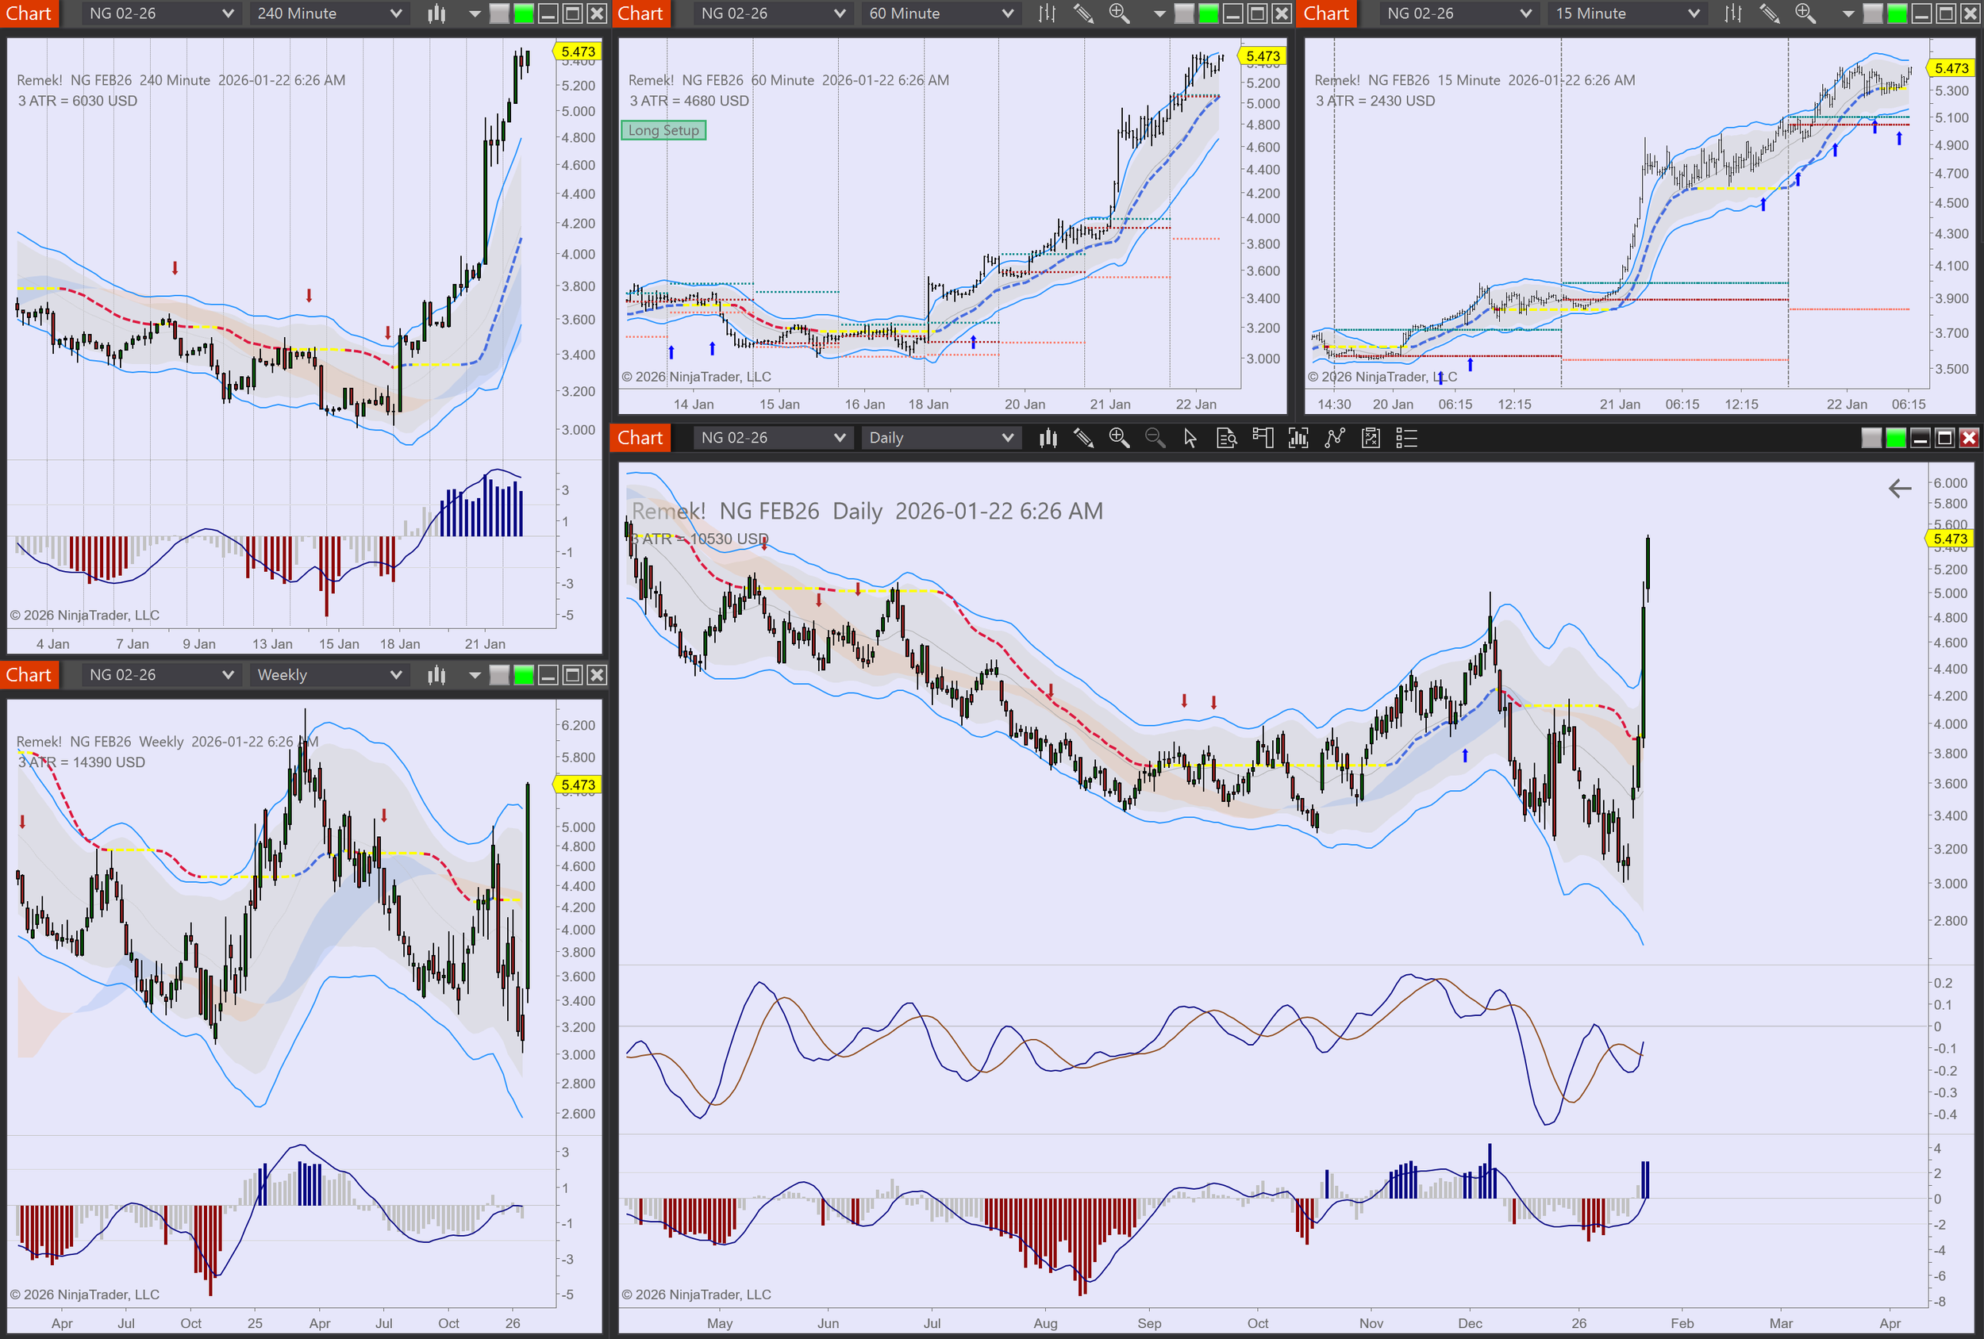This screenshot has height=1339, width=1984.
Task: Open instrument dropdown NG 02-26 in Daily chart
Action: pos(771,438)
